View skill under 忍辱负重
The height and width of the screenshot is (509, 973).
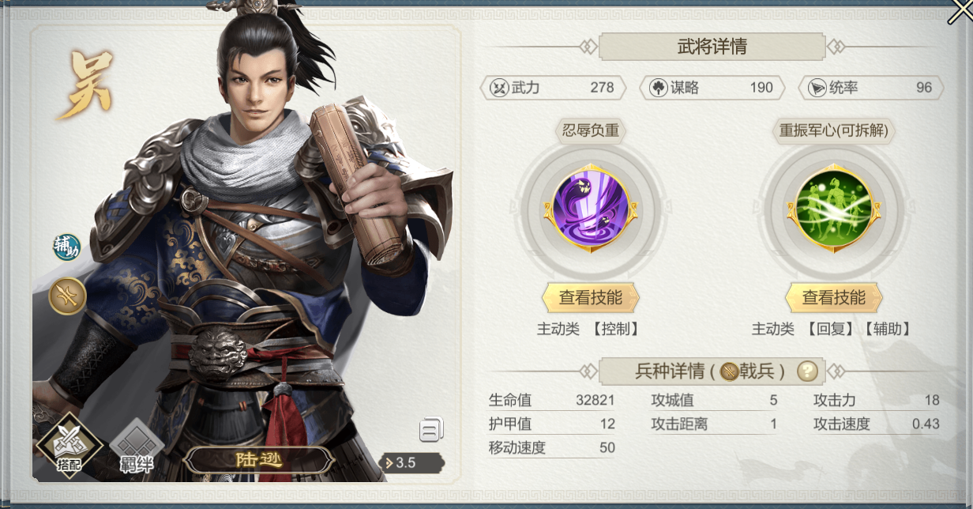click(591, 298)
